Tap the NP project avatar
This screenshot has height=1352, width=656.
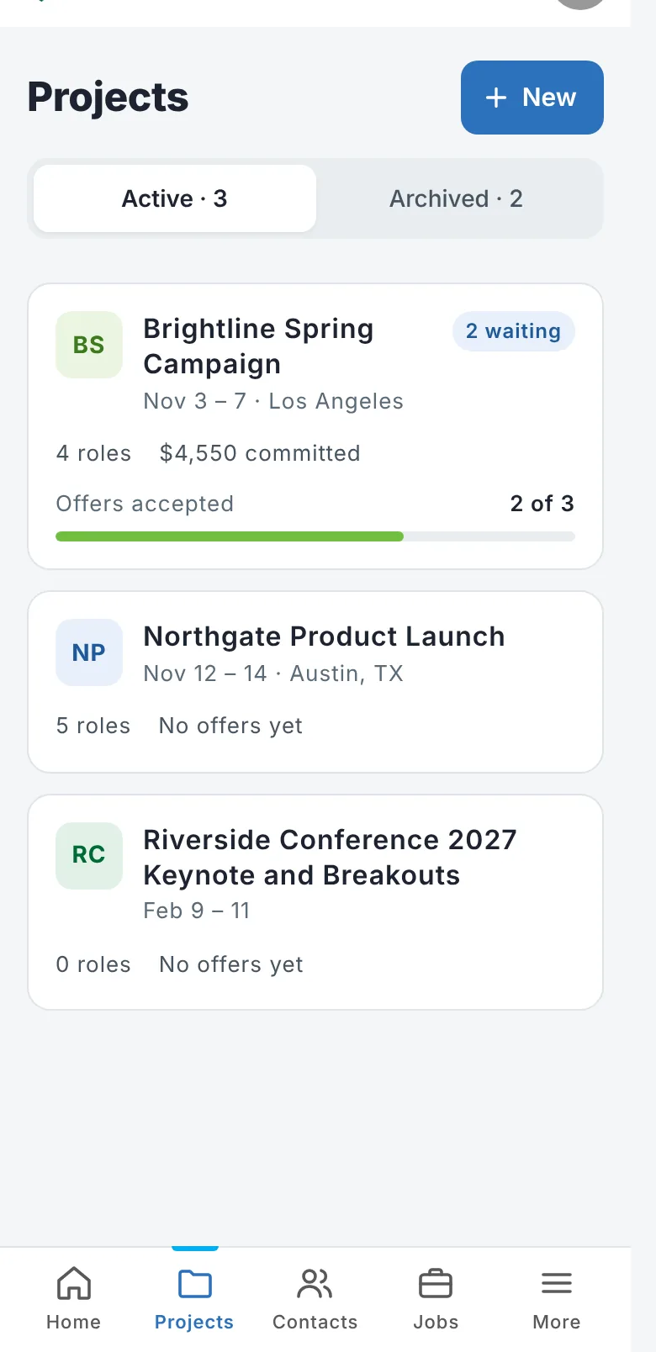coord(89,652)
